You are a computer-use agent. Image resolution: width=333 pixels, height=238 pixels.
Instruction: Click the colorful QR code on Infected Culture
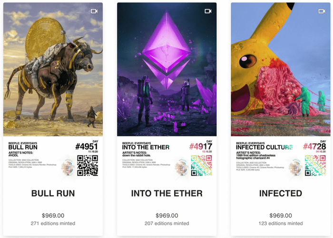315,166
